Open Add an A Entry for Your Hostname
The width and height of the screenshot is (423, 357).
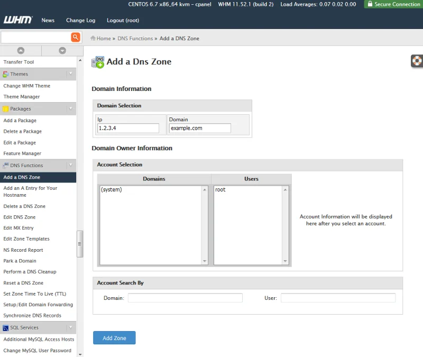[30, 191]
